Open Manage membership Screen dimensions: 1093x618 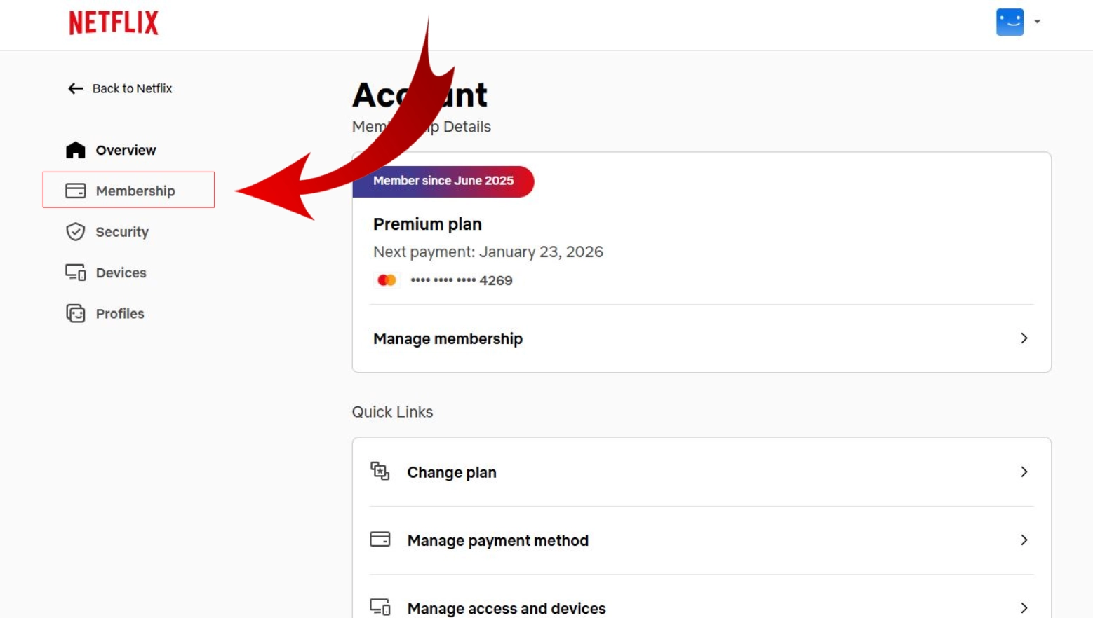click(448, 338)
